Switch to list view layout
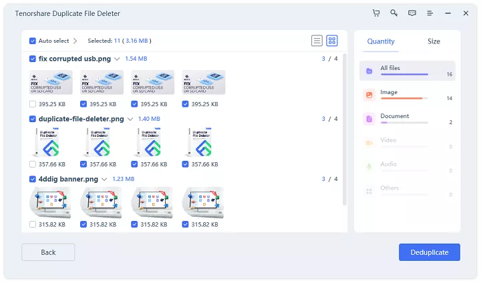Screen dimensions: 481x283 pyautogui.click(x=317, y=41)
